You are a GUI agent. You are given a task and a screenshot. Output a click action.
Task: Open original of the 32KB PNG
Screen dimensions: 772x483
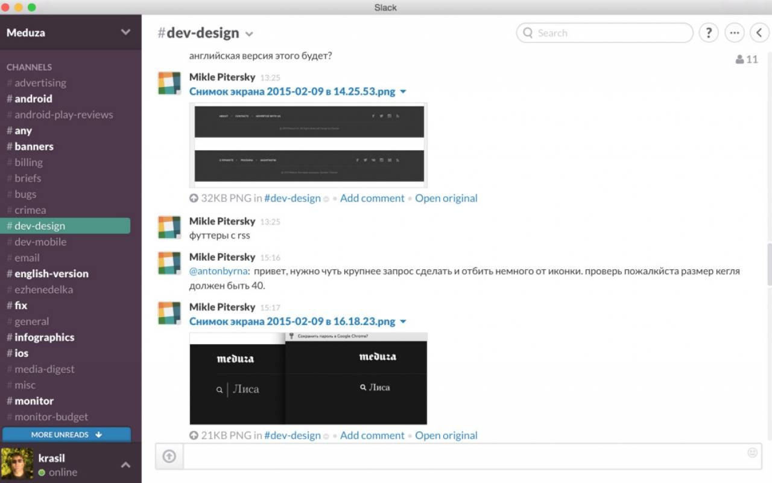click(x=446, y=198)
